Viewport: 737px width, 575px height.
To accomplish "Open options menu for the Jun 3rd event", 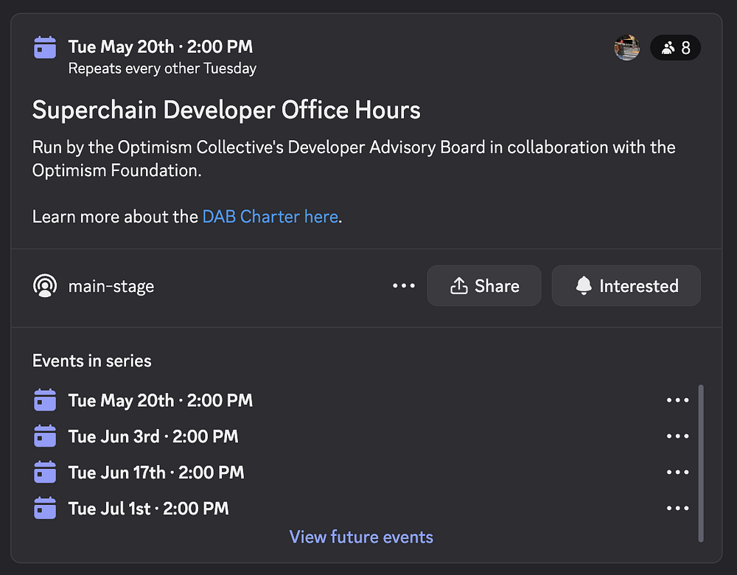I will click(677, 436).
